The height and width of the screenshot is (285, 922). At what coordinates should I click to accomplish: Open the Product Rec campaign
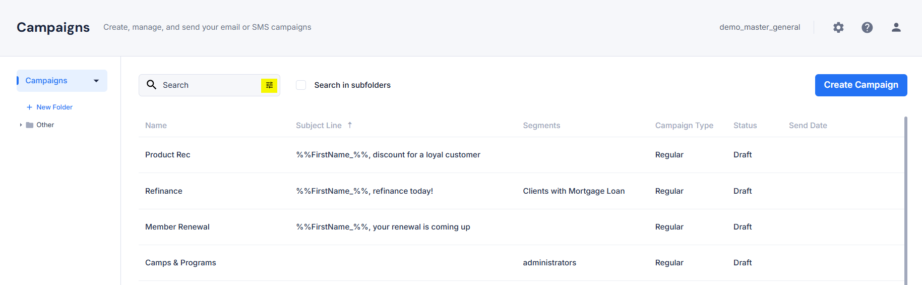(x=168, y=155)
